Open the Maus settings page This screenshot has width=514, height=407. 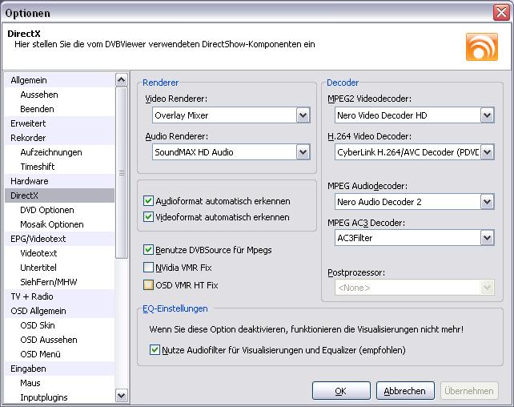60,384
